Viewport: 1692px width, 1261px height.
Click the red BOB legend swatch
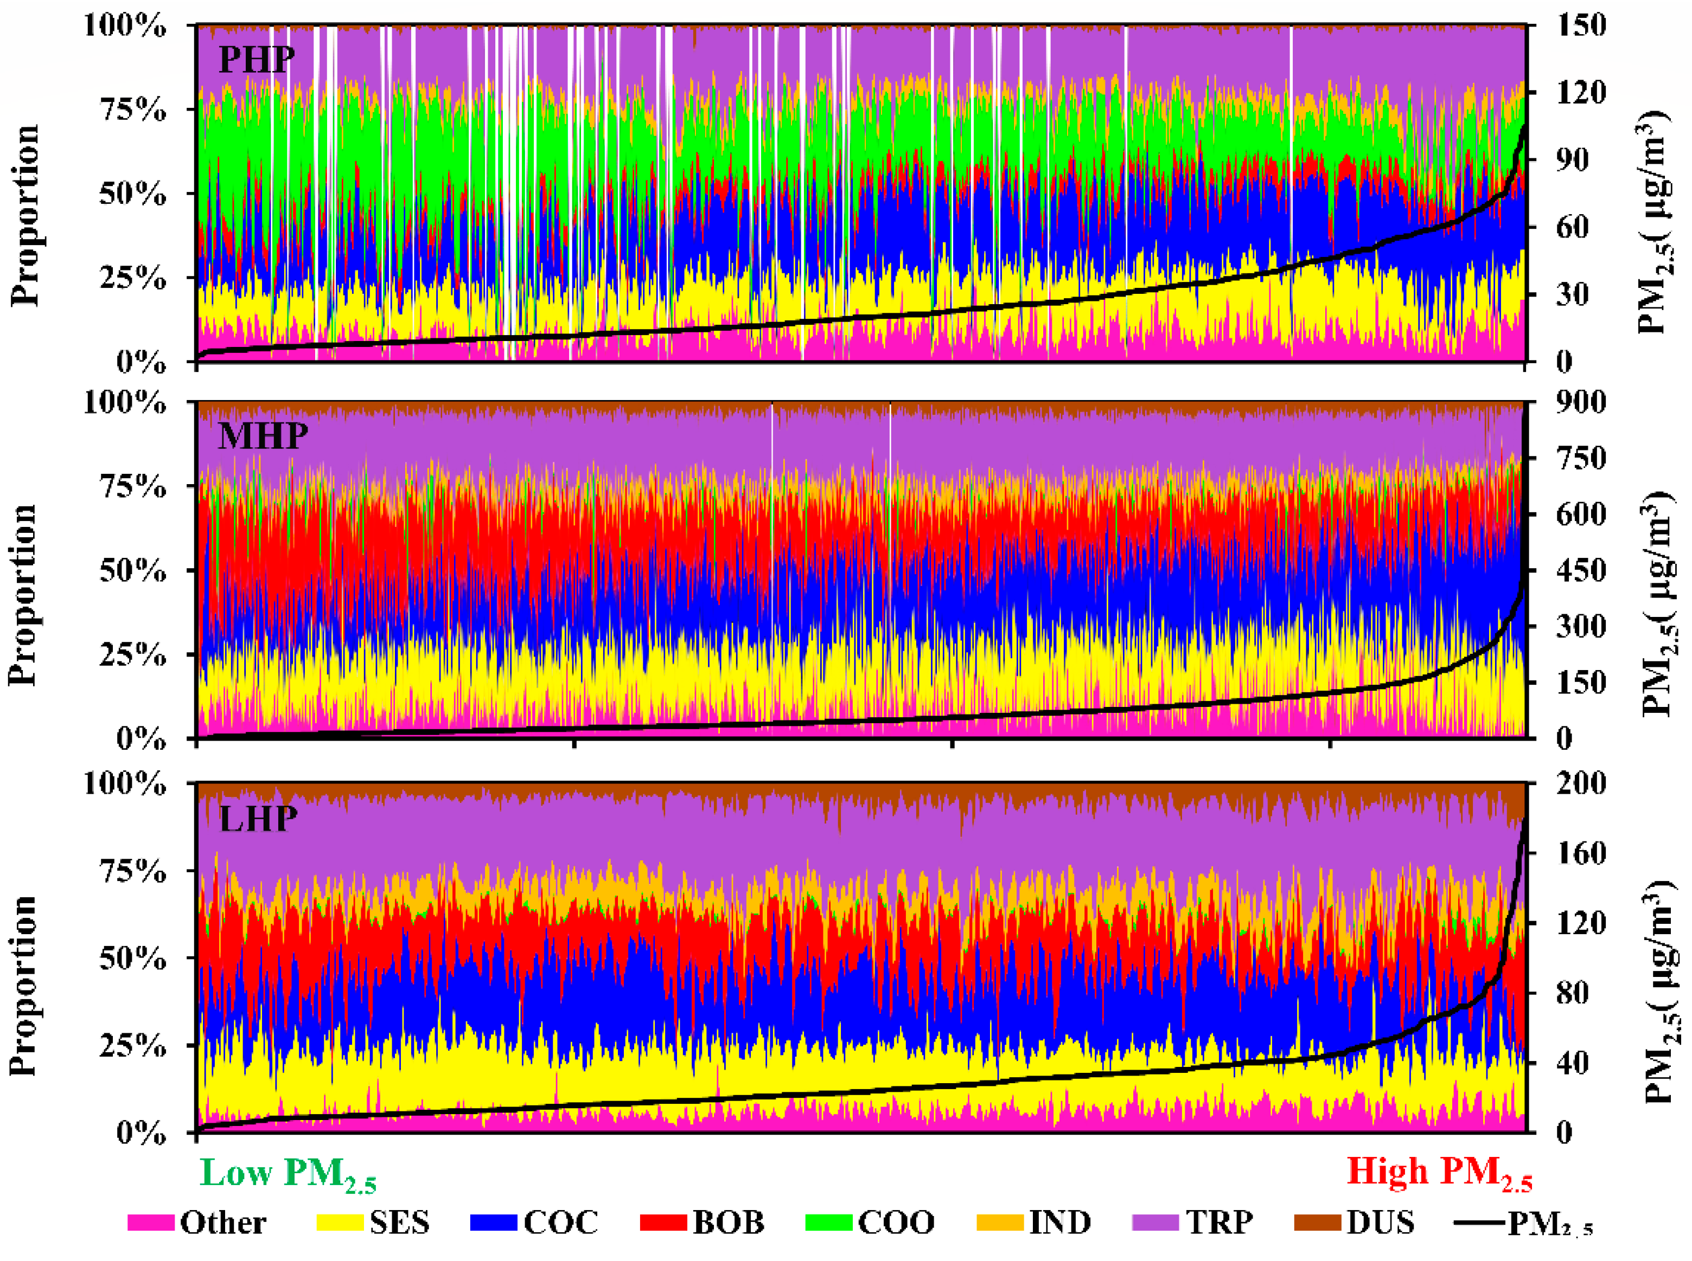(663, 1222)
